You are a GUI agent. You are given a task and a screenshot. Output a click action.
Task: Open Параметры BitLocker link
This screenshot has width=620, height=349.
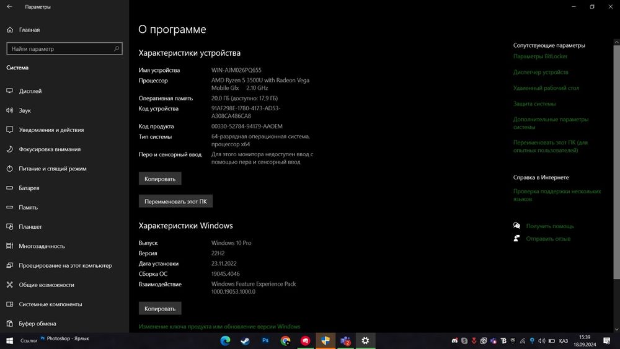point(540,56)
